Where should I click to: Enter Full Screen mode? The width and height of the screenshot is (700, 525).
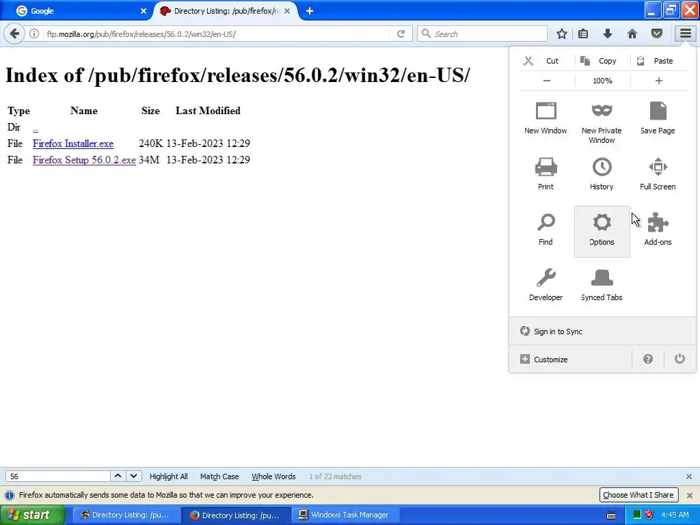point(658,174)
